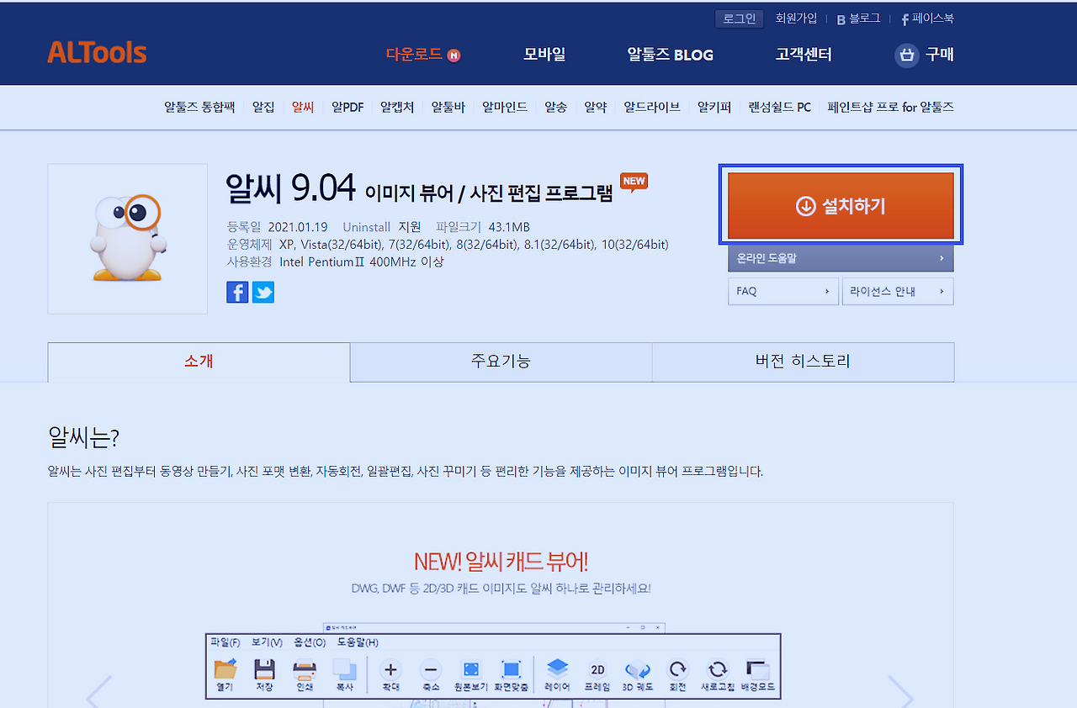
Task: Click the NEW badge beside the title
Action: point(634,182)
